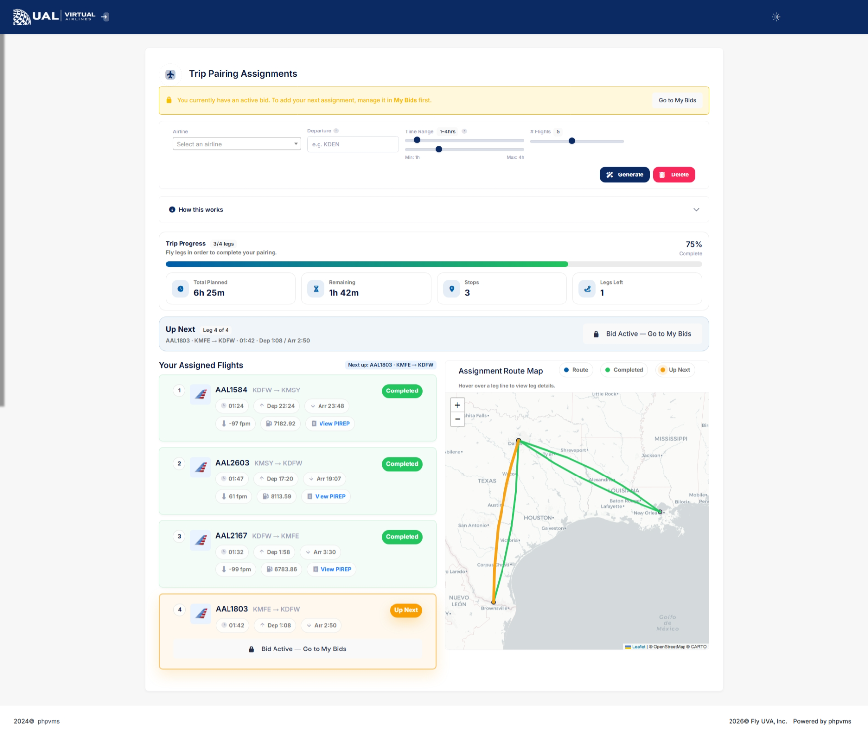Viewport: 868px width, 736px height.
Task: Click the Time Range help icon
Action: 464,131
